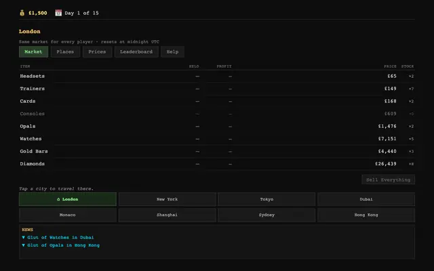The width and height of the screenshot is (434, 271).
Task: Open the Prices tab
Action: coord(97,51)
